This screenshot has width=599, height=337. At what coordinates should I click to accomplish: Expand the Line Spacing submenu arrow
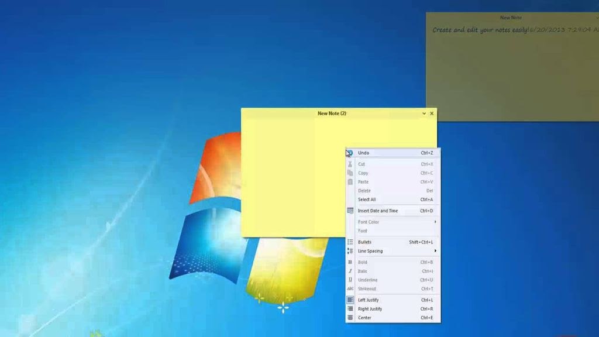click(435, 251)
